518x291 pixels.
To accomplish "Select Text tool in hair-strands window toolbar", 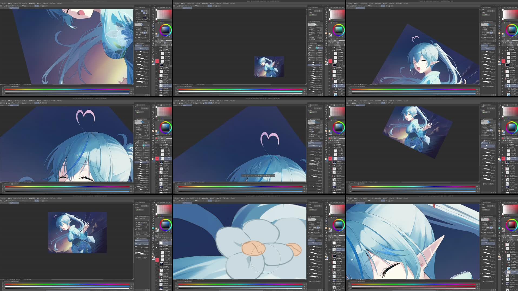I will point(153,54).
